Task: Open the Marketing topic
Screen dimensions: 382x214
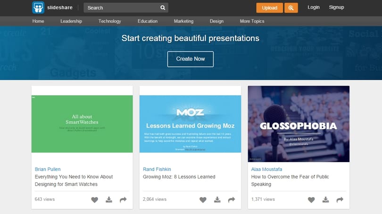Action: 183,21
